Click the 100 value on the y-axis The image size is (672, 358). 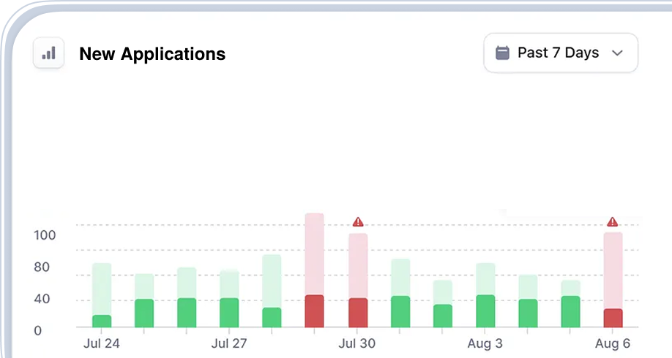tap(45, 235)
